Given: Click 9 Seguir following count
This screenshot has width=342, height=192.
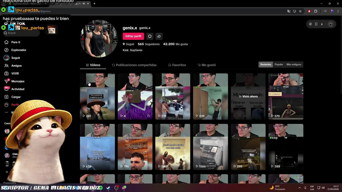Looking at the screenshot, I should coord(128,44).
